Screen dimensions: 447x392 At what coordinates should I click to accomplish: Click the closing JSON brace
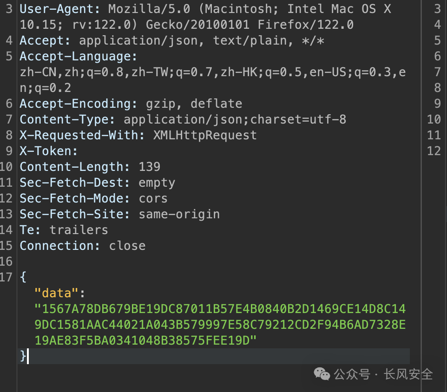coord(23,356)
